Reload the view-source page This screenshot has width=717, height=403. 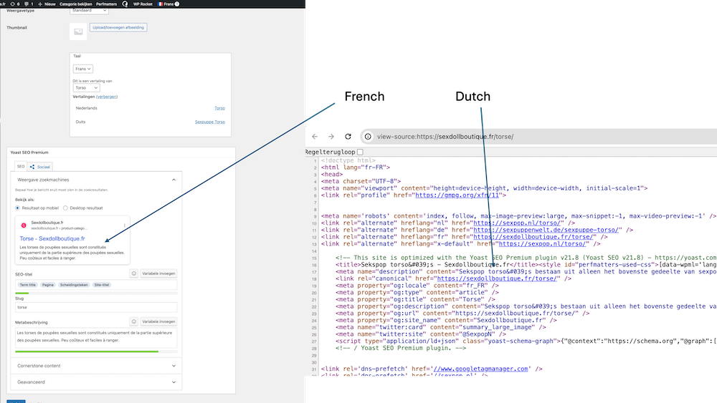coord(348,137)
